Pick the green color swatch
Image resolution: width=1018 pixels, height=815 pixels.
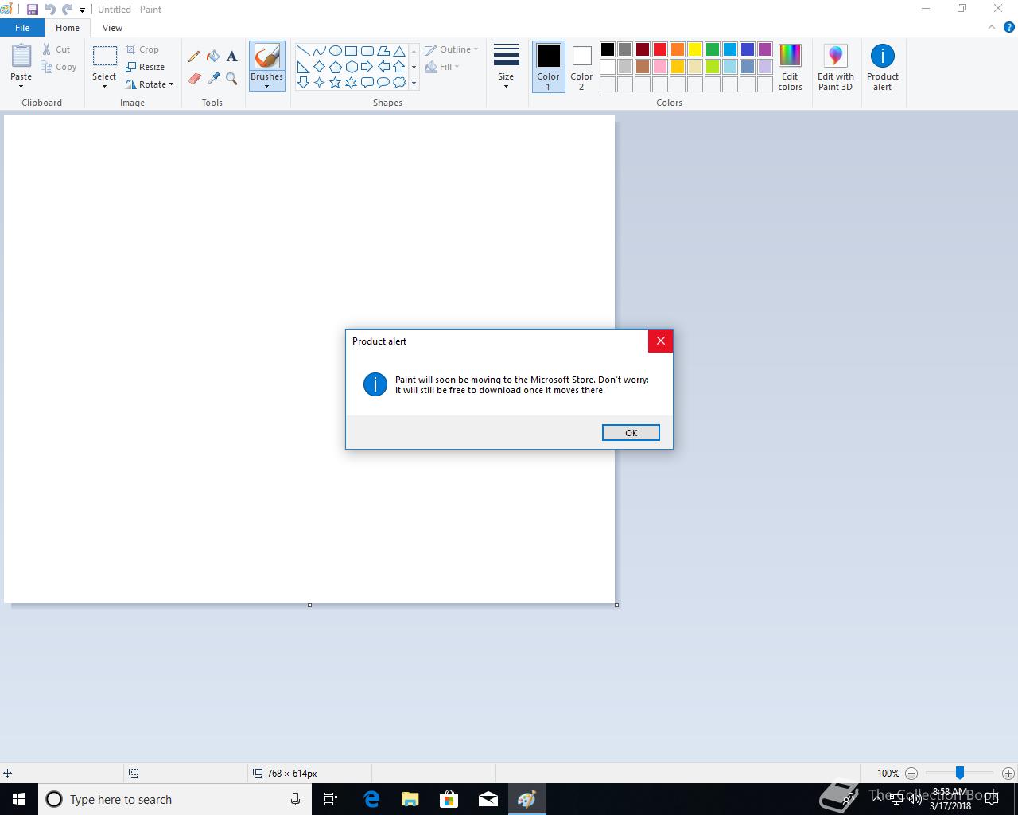click(713, 49)
